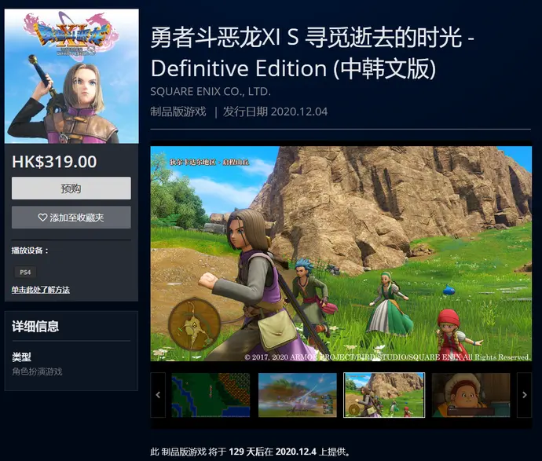The image size is (542, 461).
Task: Click the large grassland screenshot preview
Action: 341,254
